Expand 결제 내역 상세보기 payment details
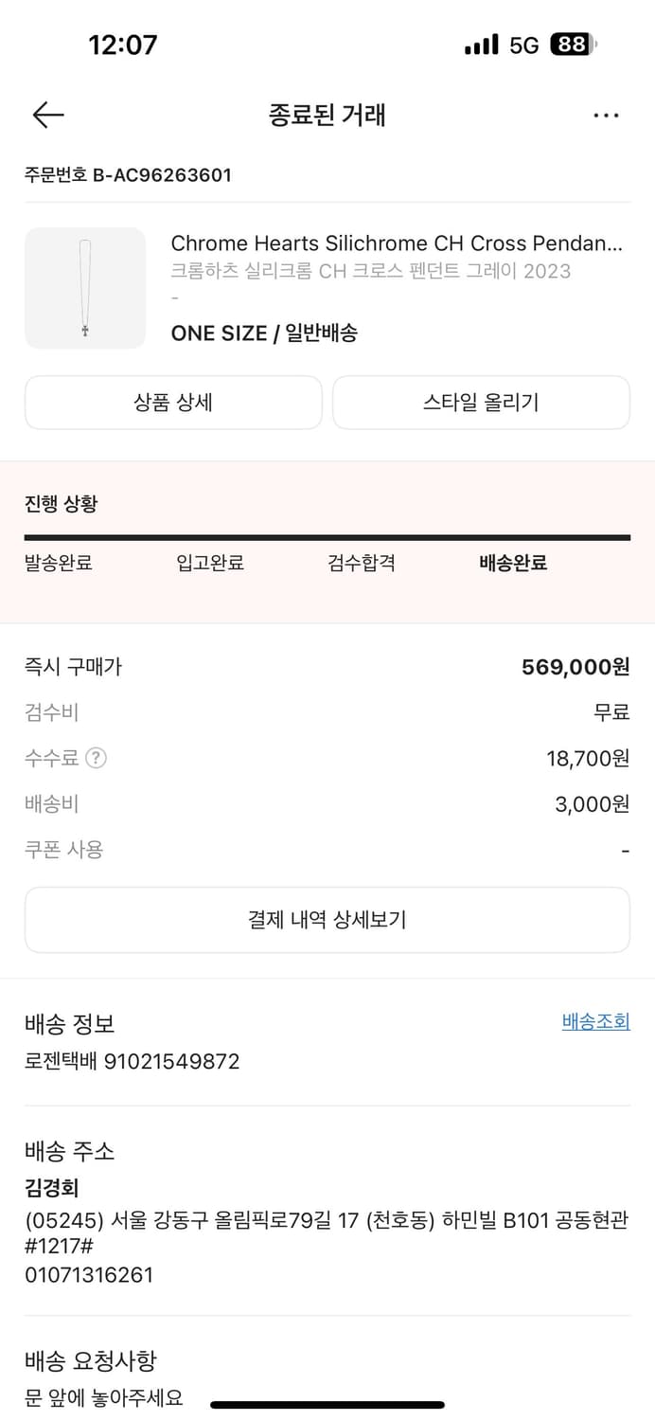Image resolution: width=655 pixels, height=1421 pixels. click(327, 919)
